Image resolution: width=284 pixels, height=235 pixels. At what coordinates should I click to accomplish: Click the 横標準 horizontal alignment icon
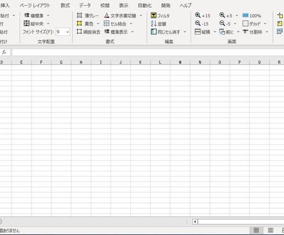pos(27,15)
